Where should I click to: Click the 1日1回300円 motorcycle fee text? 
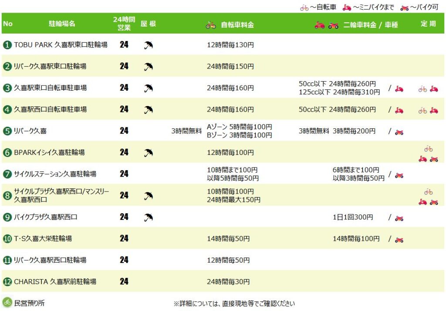[x=353, y=217]
